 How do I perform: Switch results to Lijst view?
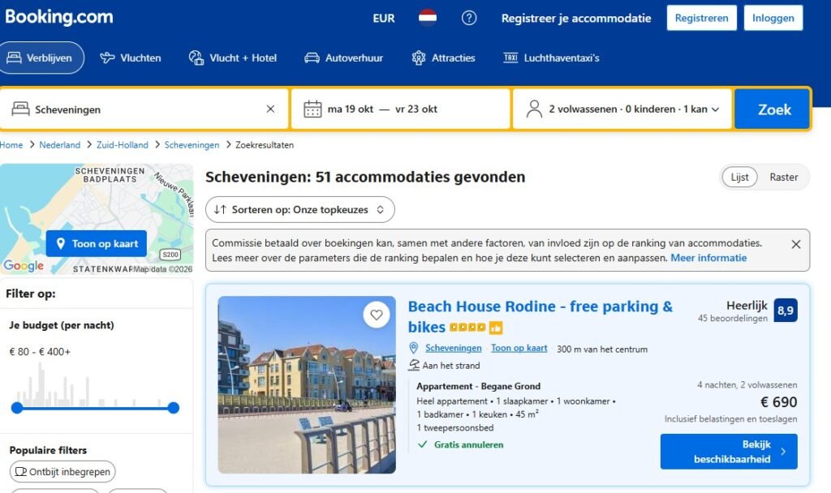[x=739, y=177]
